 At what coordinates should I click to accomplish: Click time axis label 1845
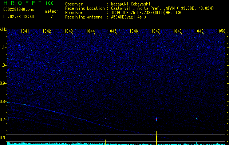112,31
